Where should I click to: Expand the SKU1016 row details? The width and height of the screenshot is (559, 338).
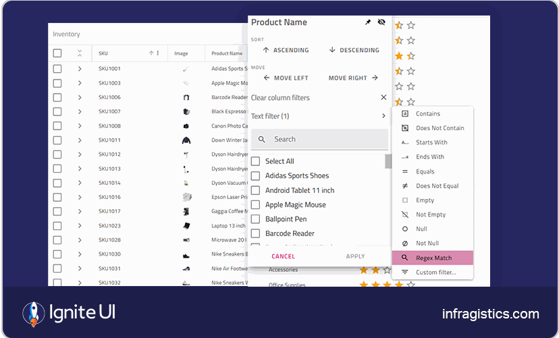coord(80,197)
